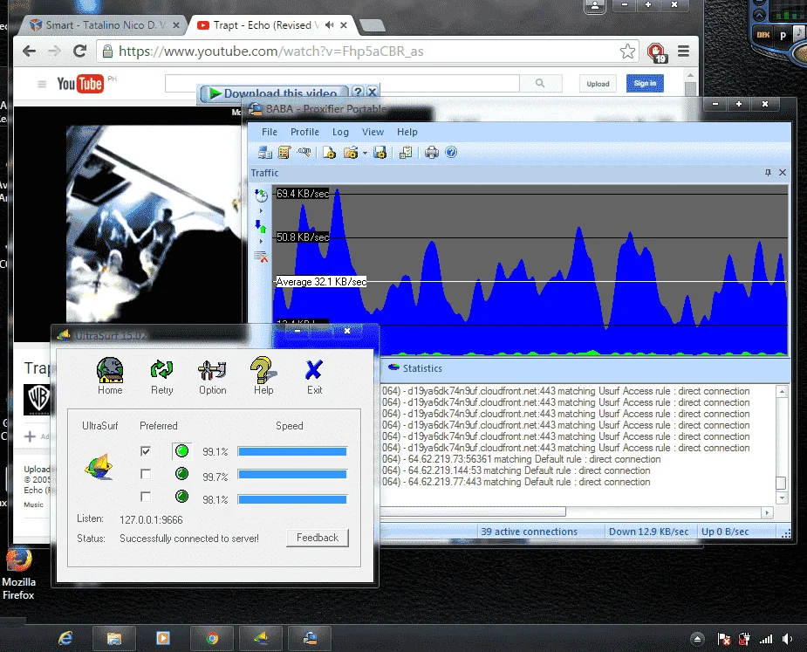Click download/upload arrows icon in Traffic pane
The image size is (807, 652).
(261, 226)
